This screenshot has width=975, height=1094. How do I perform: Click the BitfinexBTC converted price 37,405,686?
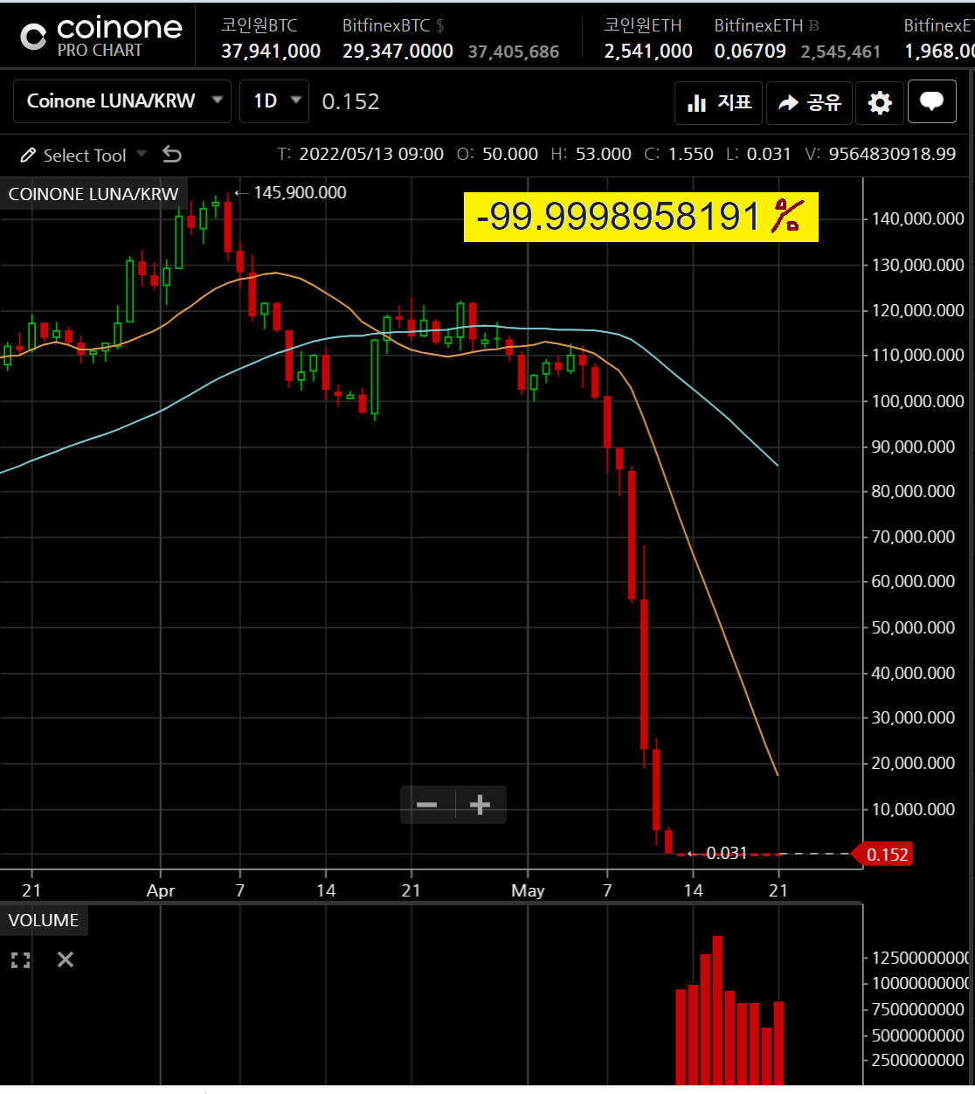(514, 52)
